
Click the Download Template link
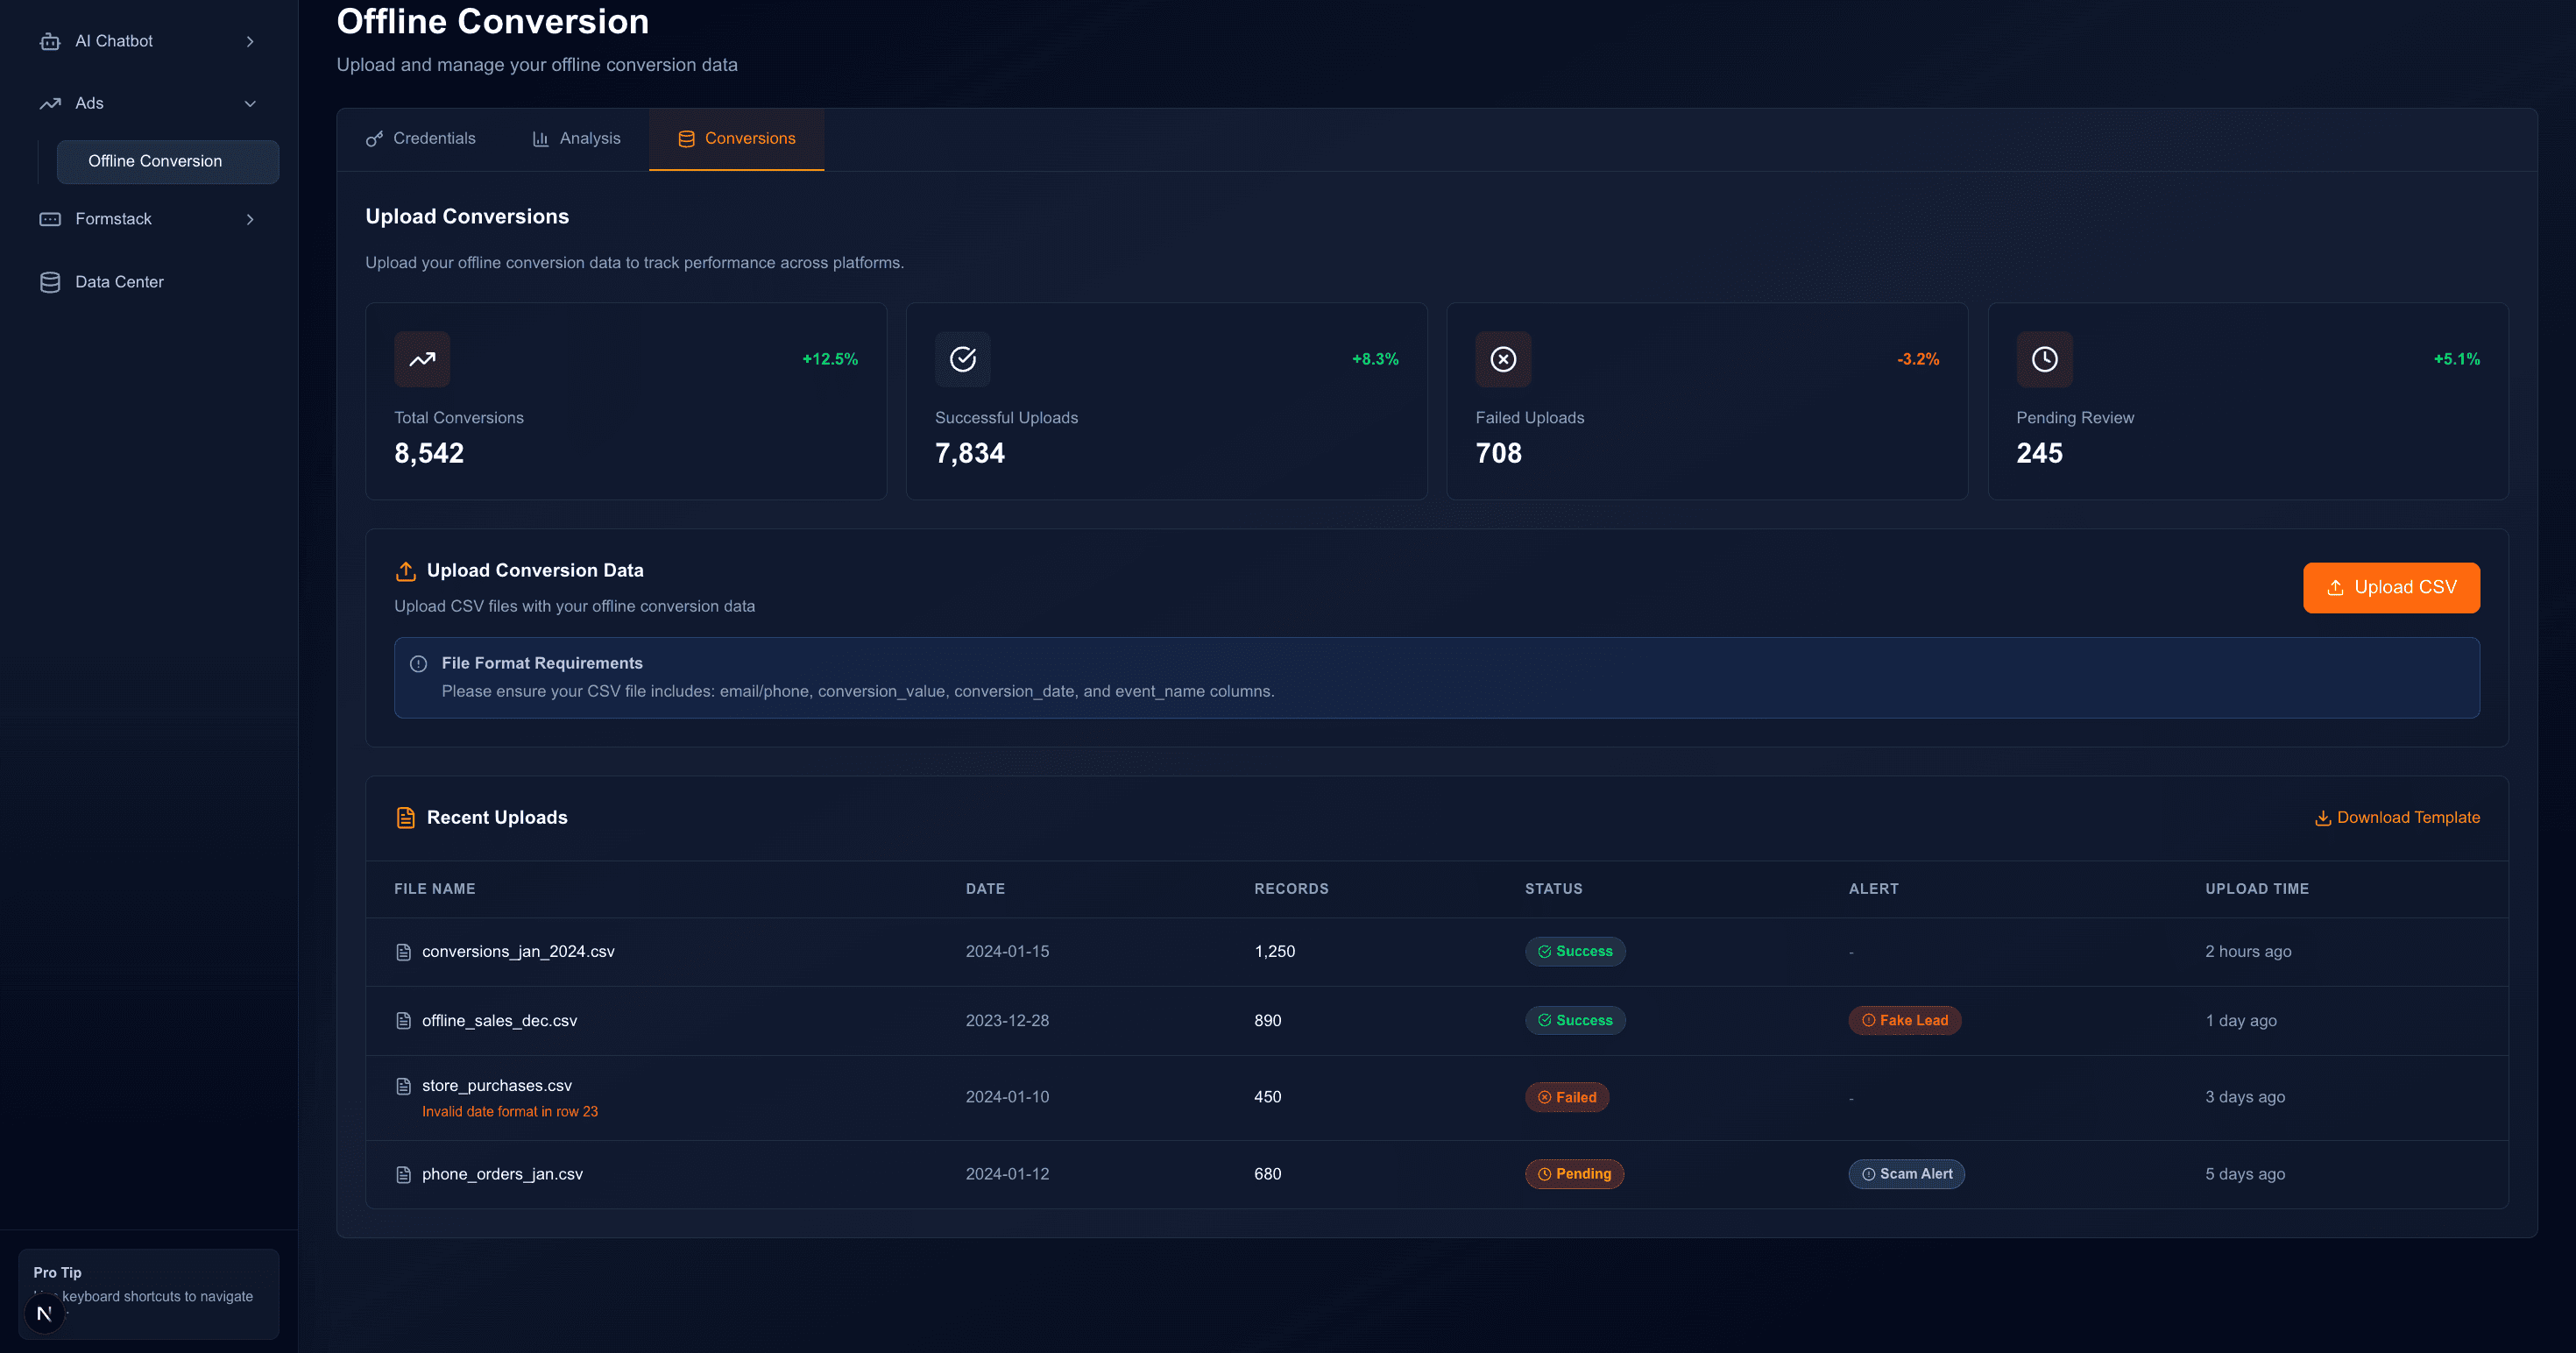pyautogui.click(x=2396, y=817)
